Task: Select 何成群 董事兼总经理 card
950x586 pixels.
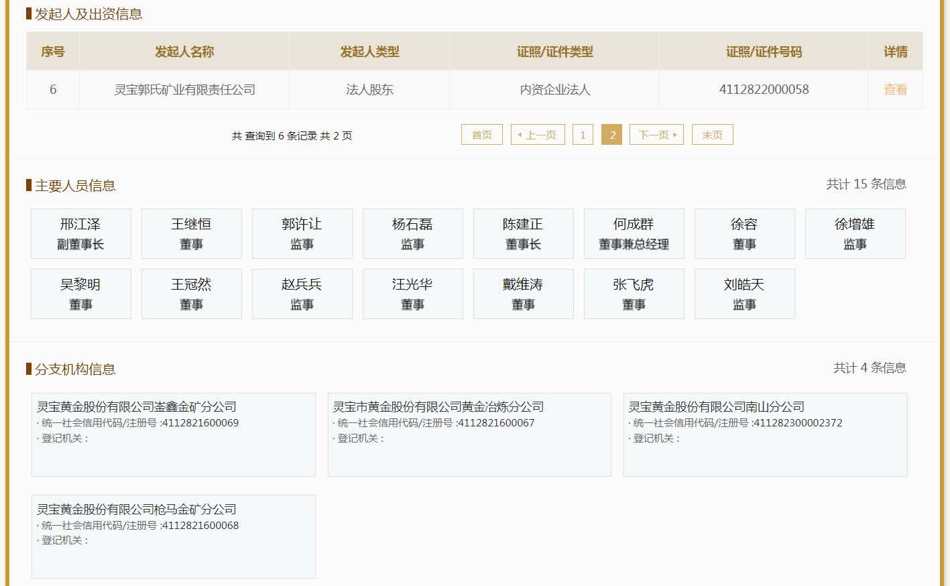Action: (x=634, y=233)
